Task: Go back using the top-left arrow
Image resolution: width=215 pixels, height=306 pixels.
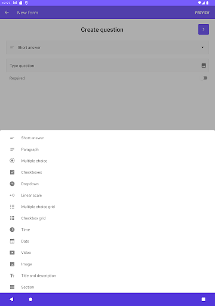Action: [x=7, y=13]
